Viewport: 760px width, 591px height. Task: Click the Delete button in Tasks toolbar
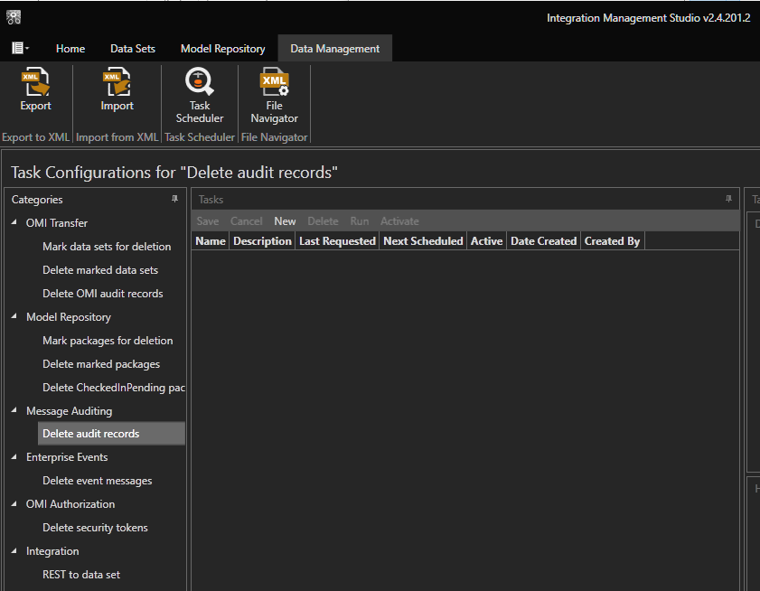pyautogui.click(x=323, y=221)
